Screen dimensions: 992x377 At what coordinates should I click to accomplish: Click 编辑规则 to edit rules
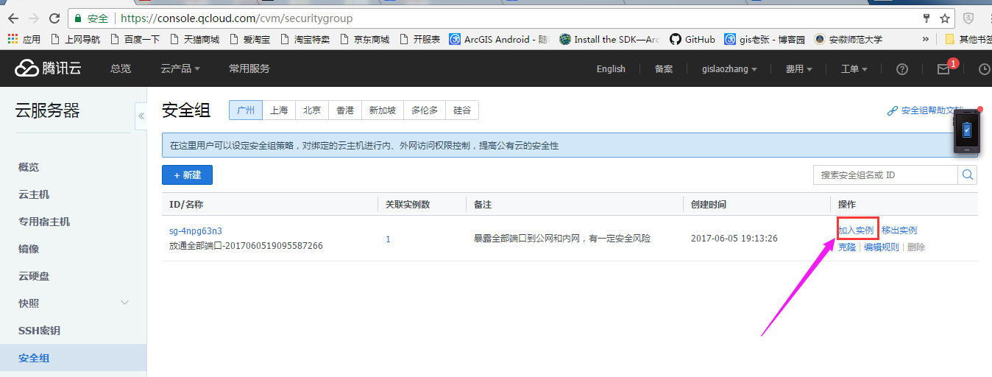point(882,247)
